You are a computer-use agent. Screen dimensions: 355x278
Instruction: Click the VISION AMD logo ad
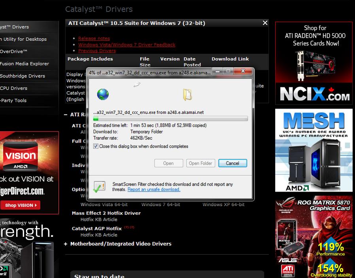point(21,156)
